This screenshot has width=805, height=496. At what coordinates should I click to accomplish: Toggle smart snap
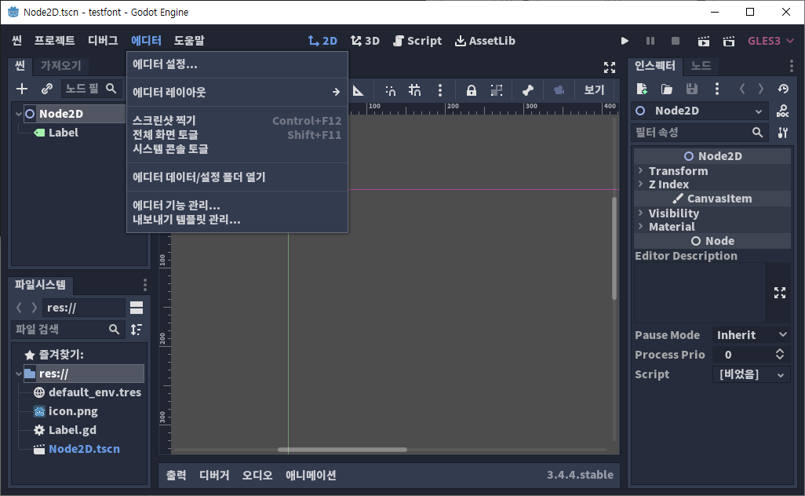[x=391, y=91]
